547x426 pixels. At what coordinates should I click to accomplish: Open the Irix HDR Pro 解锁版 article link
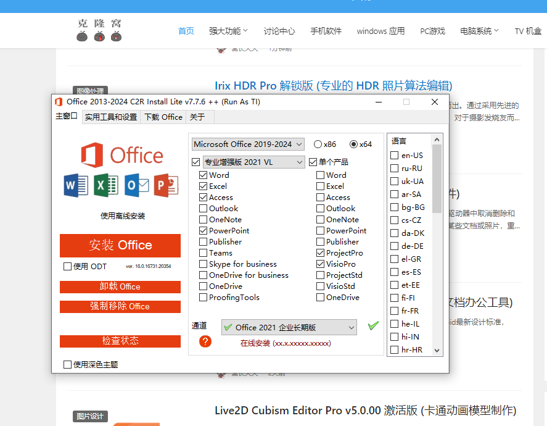(x=334, y=86)
